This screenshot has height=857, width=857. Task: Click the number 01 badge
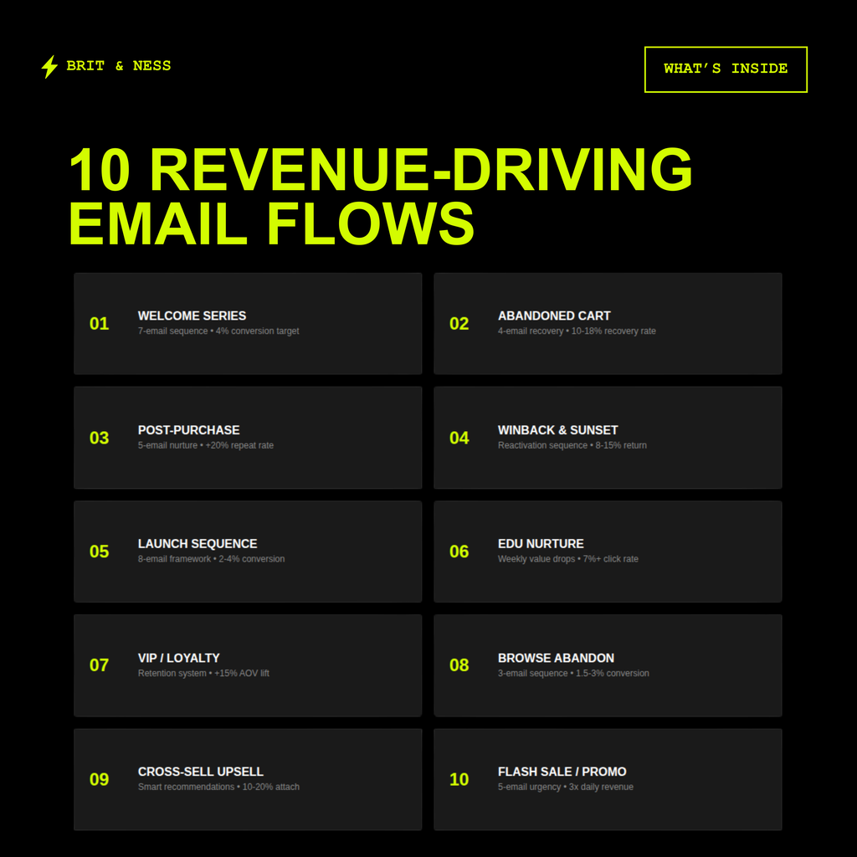click(99, 324)
